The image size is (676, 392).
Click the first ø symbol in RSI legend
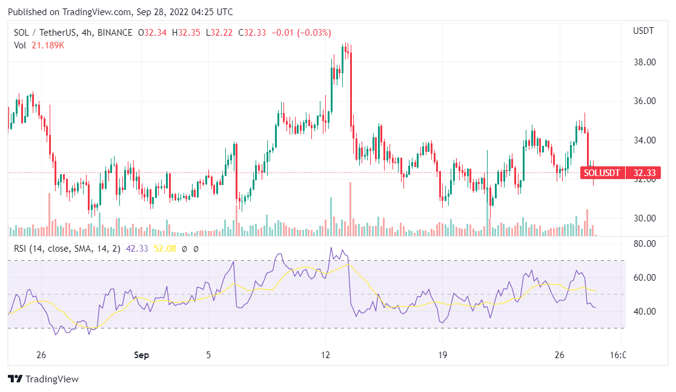click(184, 249)
